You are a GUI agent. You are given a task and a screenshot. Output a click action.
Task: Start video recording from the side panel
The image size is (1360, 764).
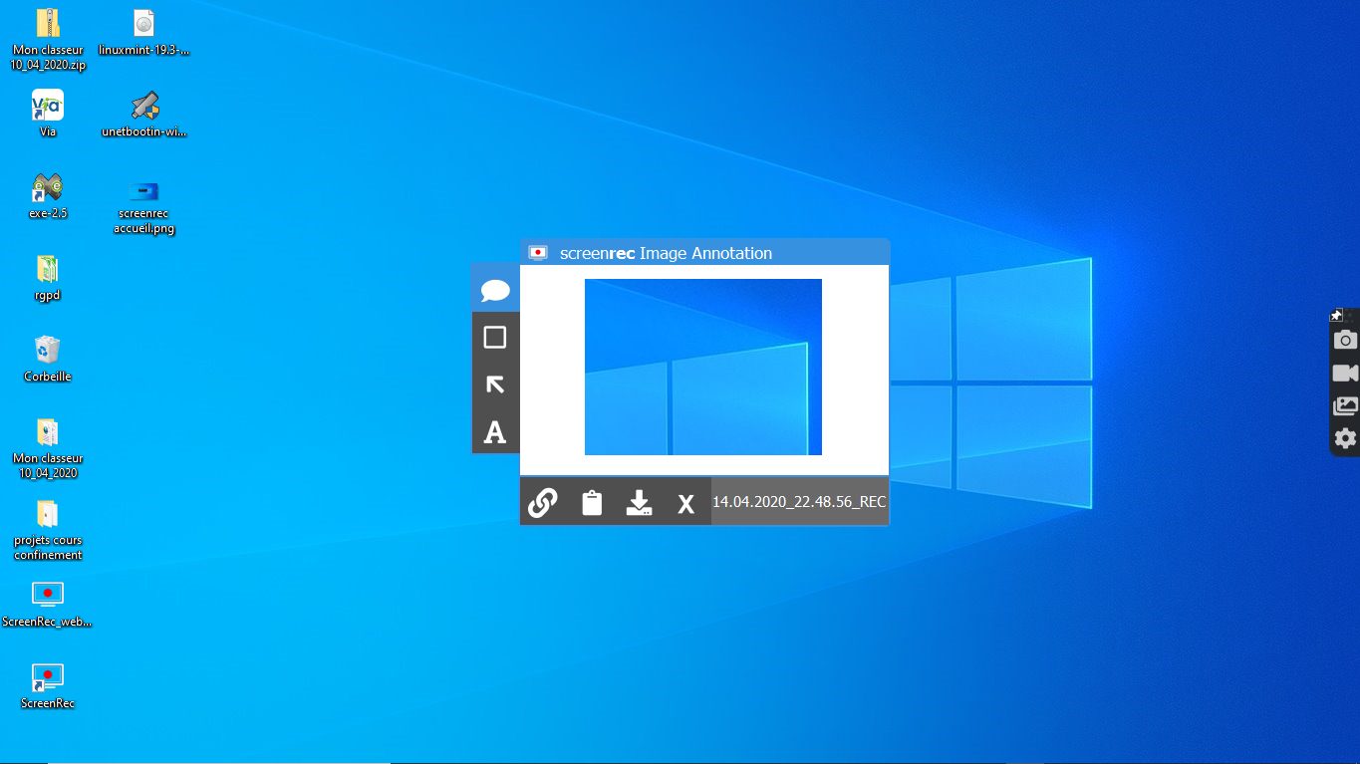[x=1345, y=373]
